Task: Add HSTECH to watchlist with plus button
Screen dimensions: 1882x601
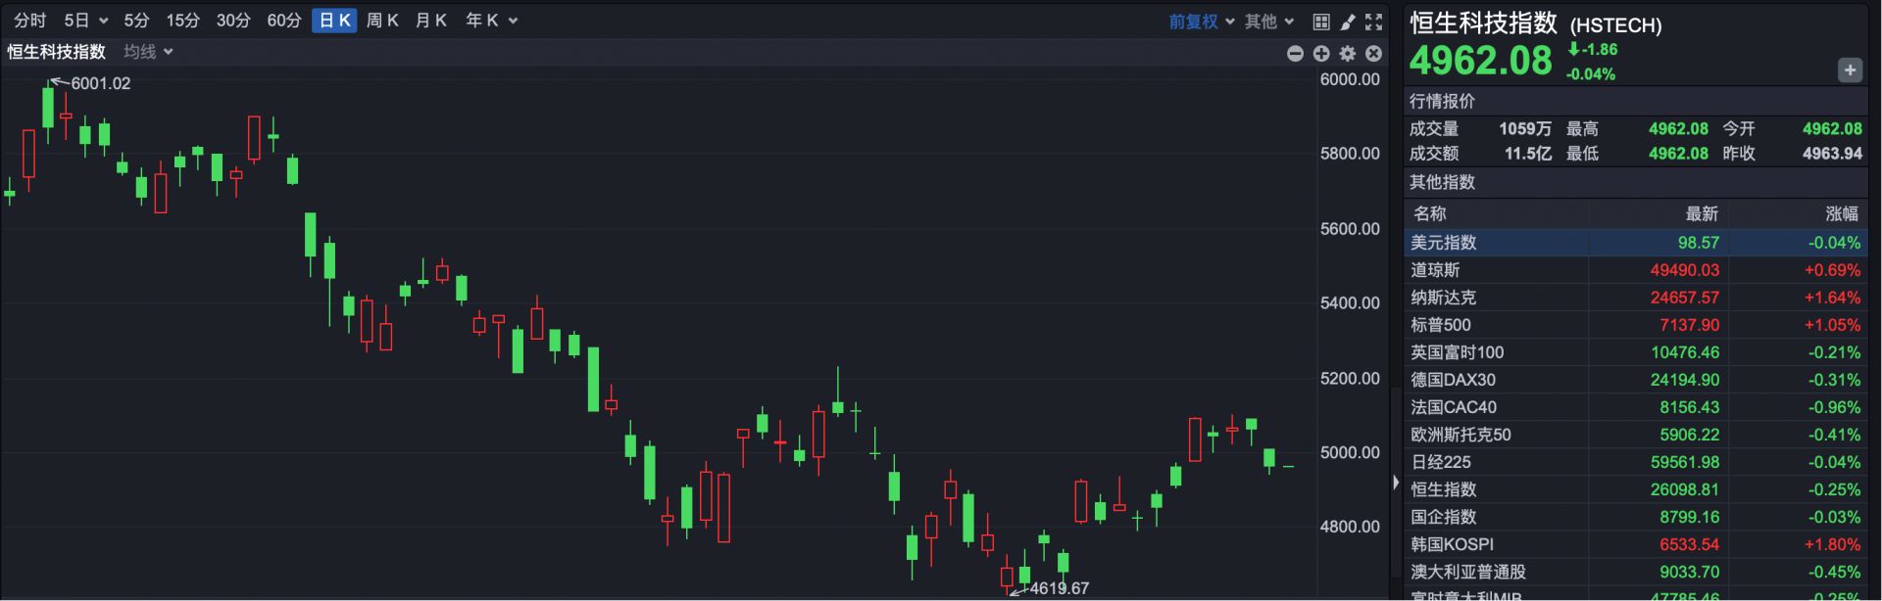Action: (1850, 70)
